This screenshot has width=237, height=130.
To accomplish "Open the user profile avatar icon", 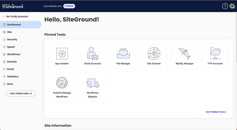I will pyautogui.click(x=232, y=6).
